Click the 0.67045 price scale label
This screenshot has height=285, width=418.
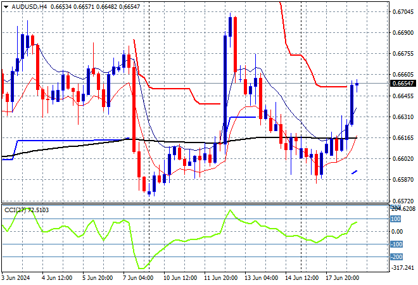(x=403, y=12)
